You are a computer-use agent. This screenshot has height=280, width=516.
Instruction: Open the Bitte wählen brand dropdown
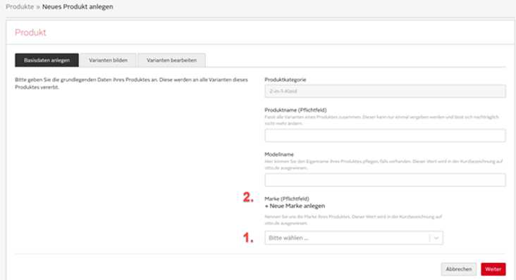tap(354, 238)
